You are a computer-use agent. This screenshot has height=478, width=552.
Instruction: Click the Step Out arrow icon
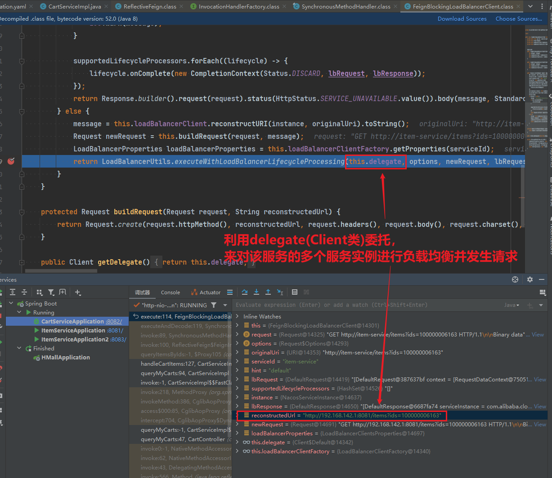coord(268,292)
